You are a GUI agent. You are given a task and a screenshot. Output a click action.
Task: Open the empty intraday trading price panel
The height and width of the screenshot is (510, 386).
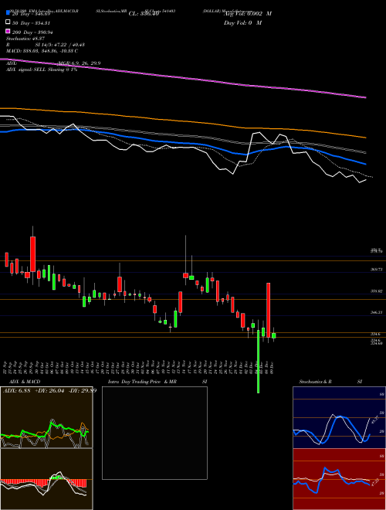[x=154, y=433]
